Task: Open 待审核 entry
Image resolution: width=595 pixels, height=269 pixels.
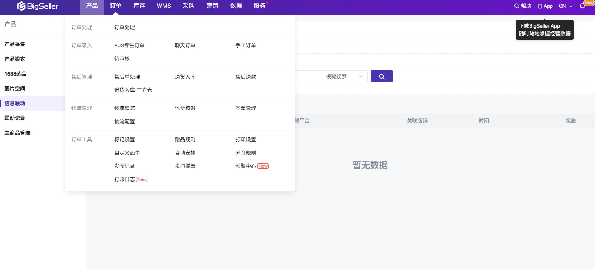Action: point(122,59)
